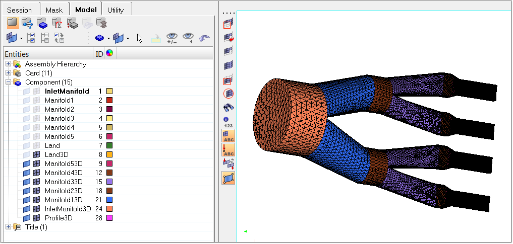Click the Entities column header
This screenshot has width=513, height=244.
pyautogui.click(x=48, y=54)
